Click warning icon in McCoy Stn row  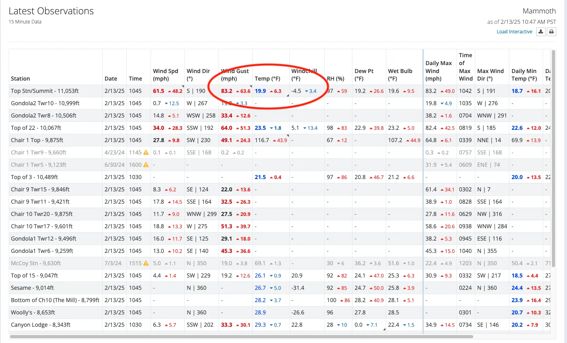[x=146, y=263]
